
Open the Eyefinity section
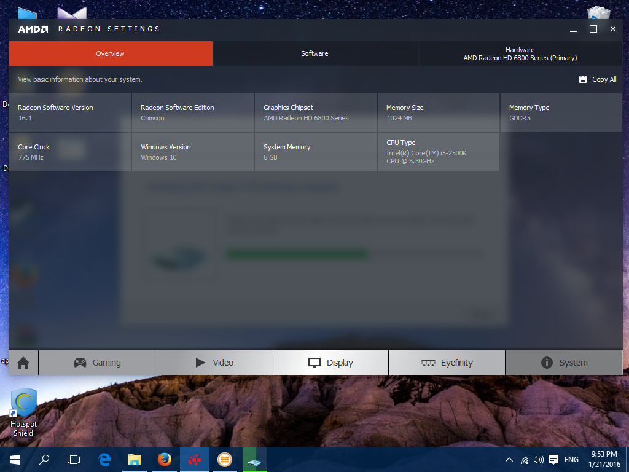[447, 363]
